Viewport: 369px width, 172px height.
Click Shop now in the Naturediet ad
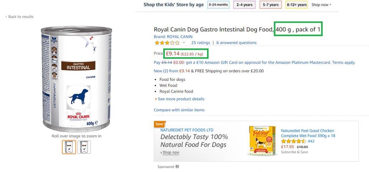[x=170, y=152]
